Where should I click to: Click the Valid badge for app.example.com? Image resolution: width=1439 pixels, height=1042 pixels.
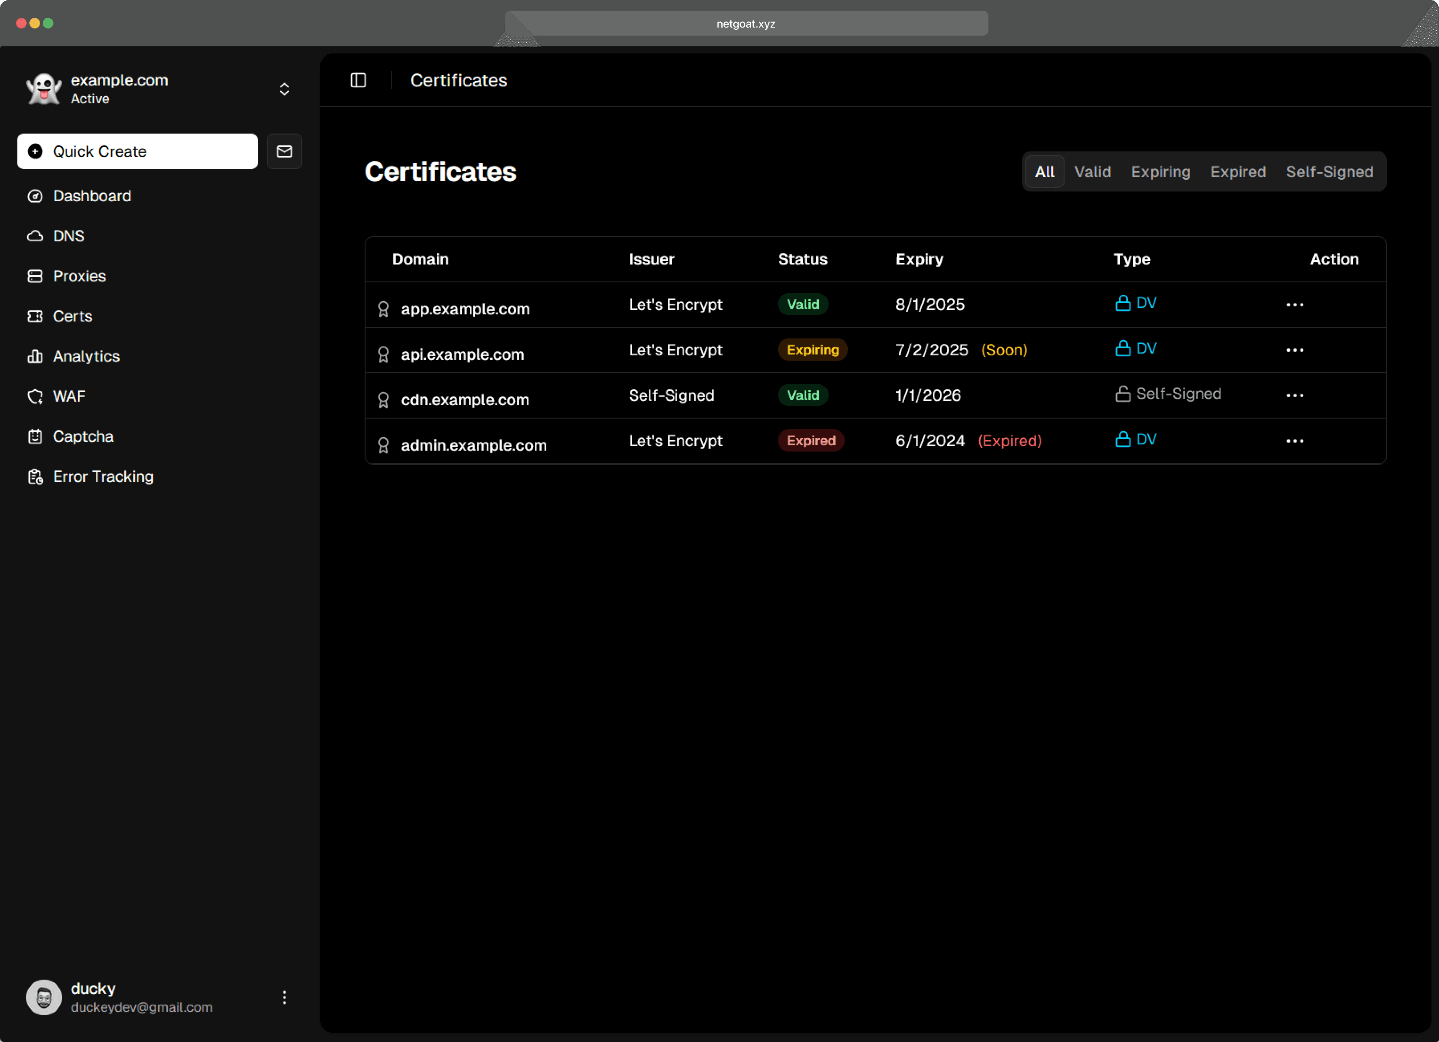tap(803, 305)
